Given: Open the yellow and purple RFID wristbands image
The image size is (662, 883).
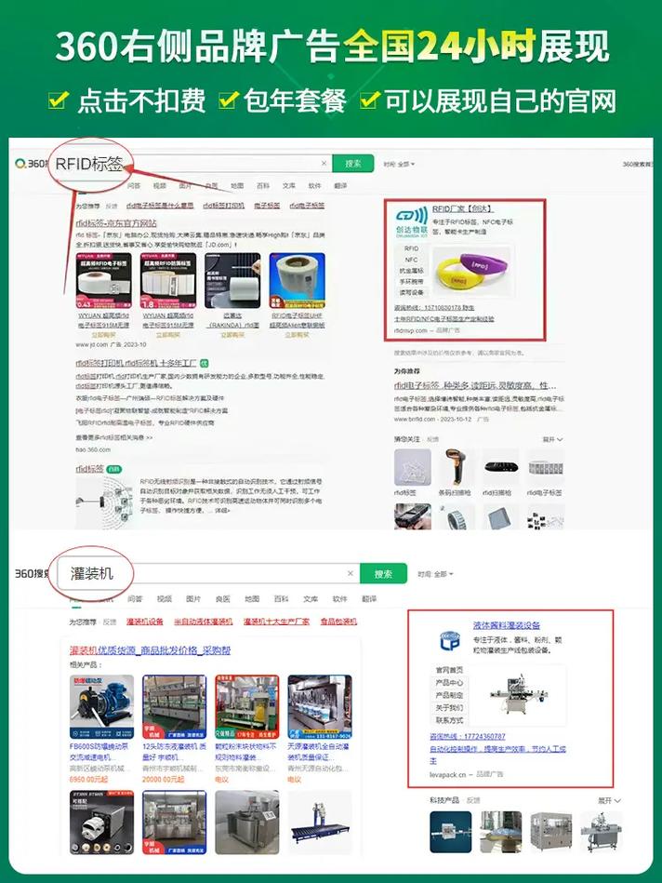Looking at the screenshot, I should click(471, 272).
